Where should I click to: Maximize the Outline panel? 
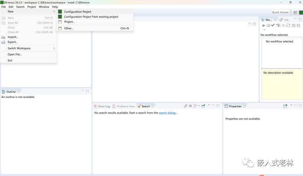tap(87, 91)
